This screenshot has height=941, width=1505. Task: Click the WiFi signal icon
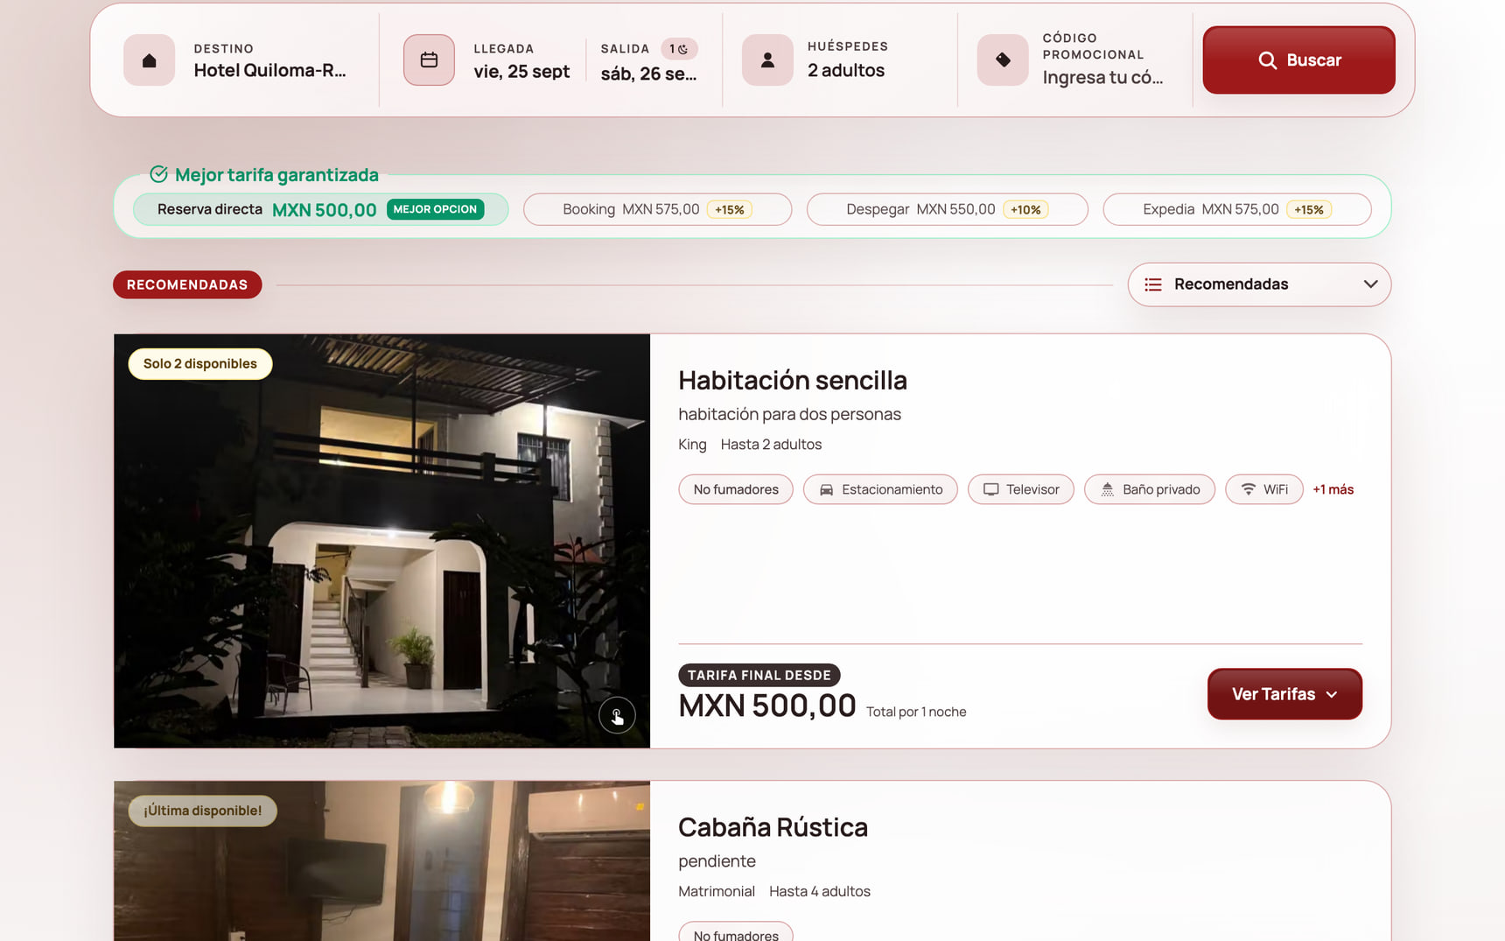[x=1249, y=489]
